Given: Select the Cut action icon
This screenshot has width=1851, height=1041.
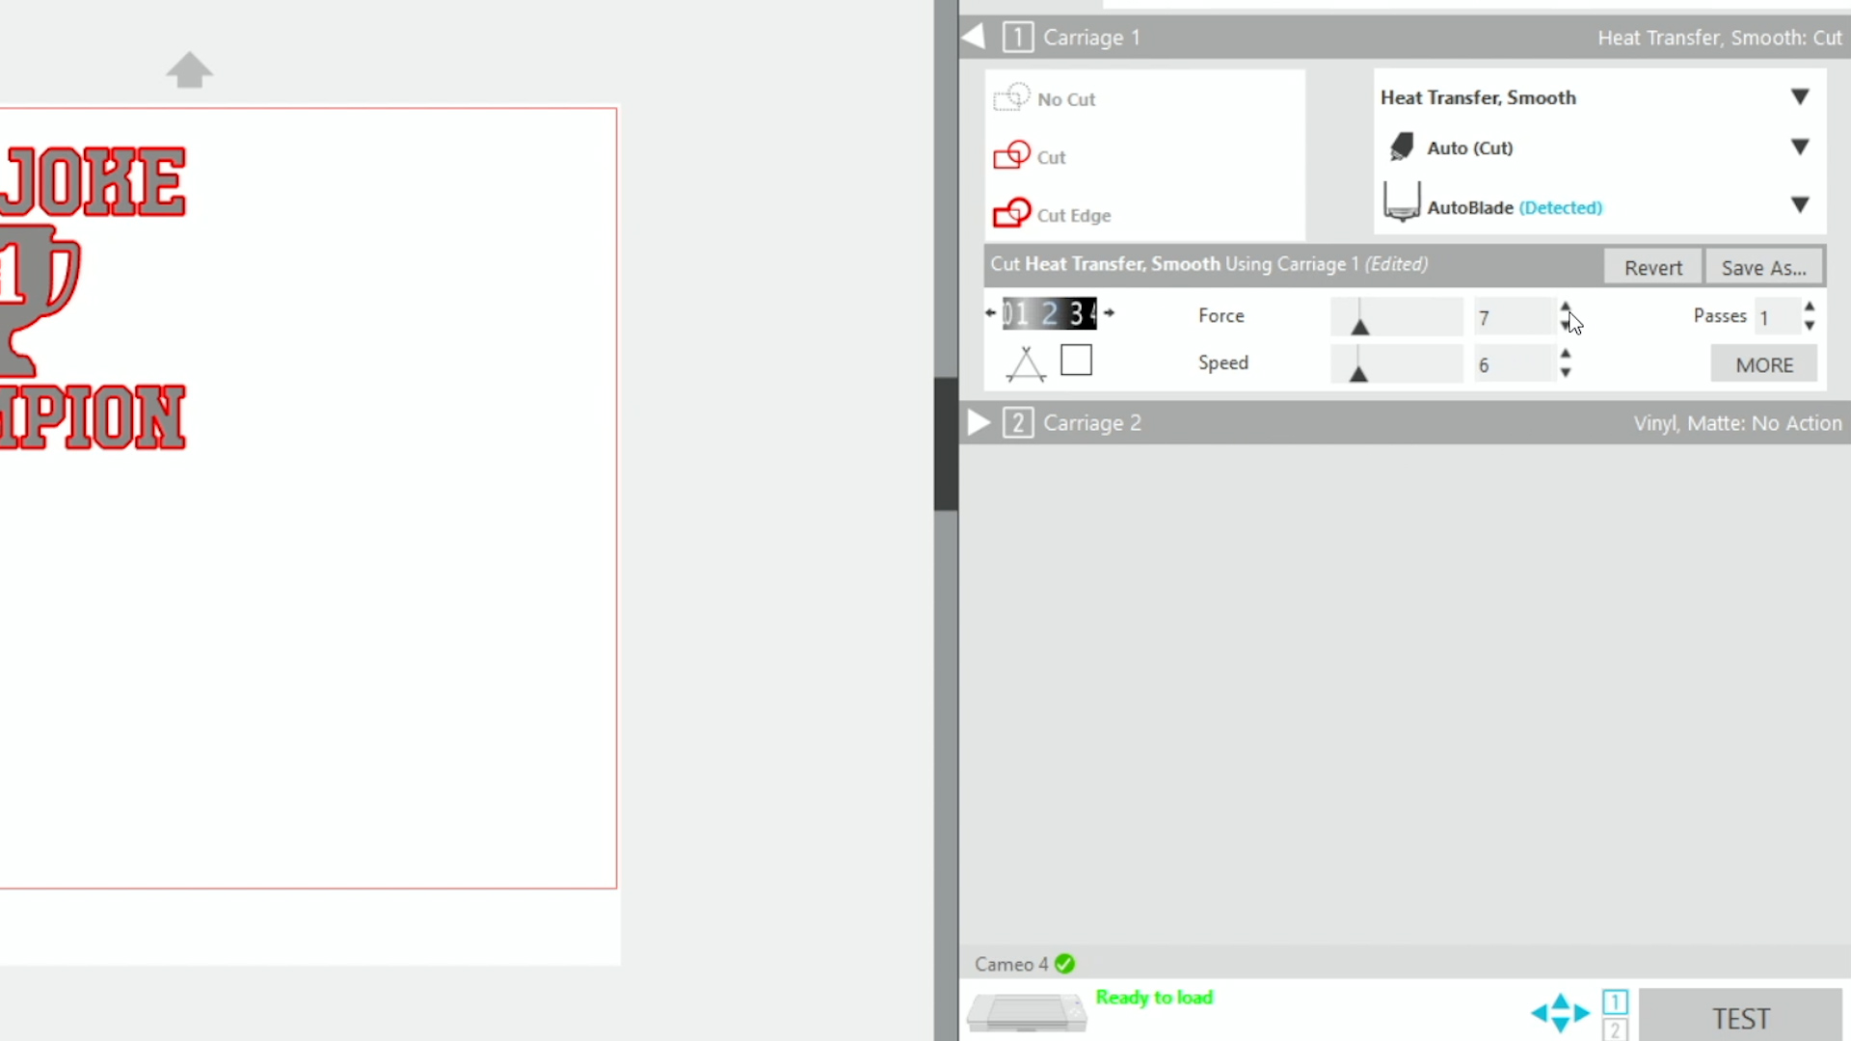Looking at the screenshot, I should click(x=1011, y=156).
